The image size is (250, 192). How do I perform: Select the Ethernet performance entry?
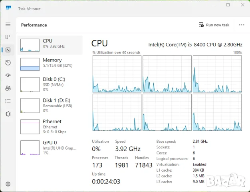click(x=50, y=126)
